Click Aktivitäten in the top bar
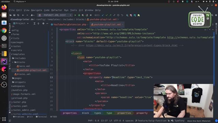Viewport: 218px width, 123px height. click(5, 1)
